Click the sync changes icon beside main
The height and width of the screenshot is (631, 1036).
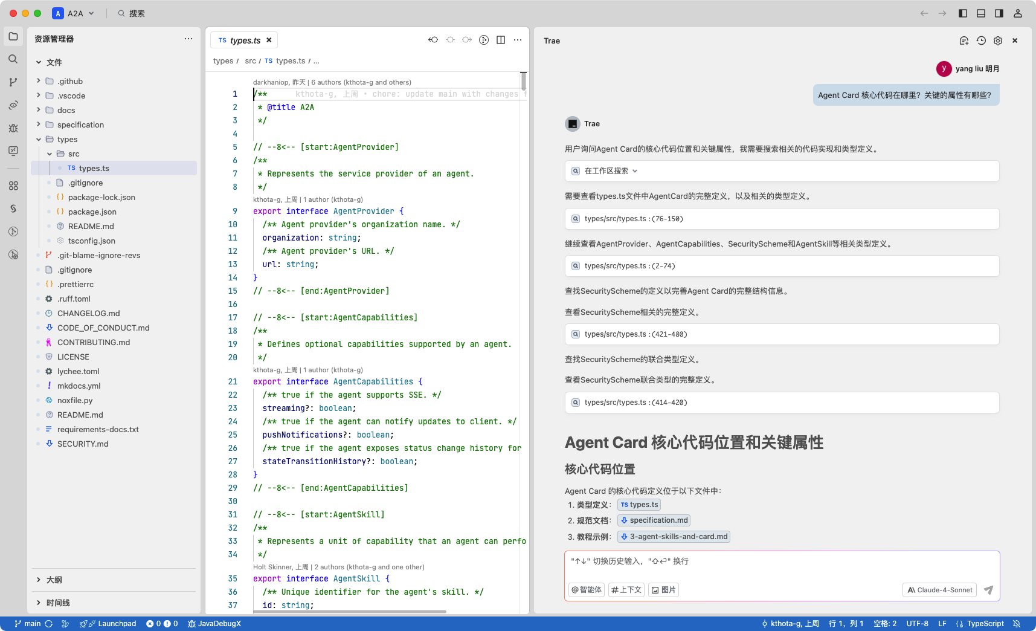(x=49, y=624)
